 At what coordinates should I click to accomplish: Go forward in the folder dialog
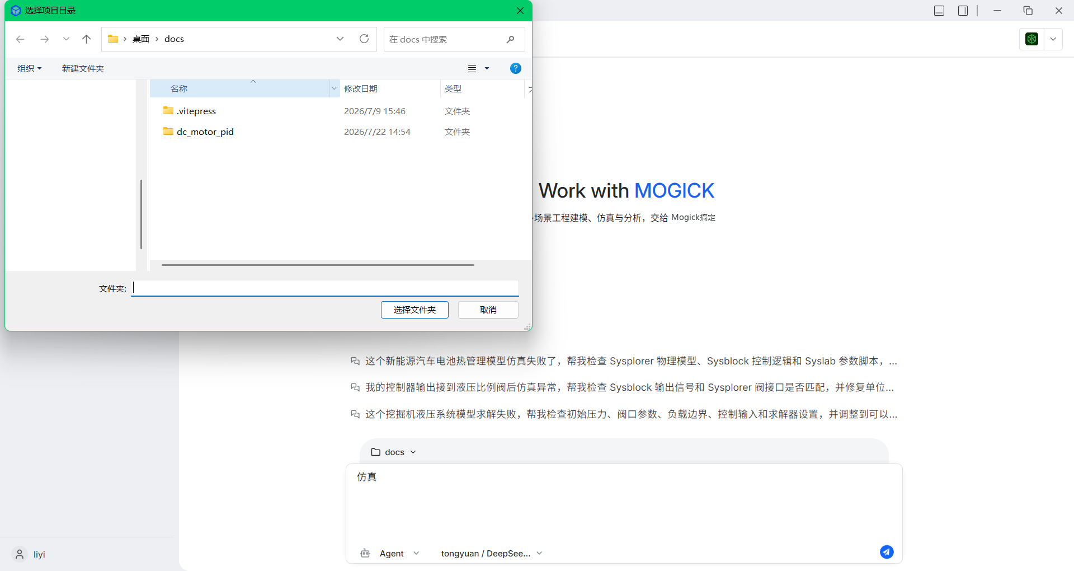pos(45,39)
